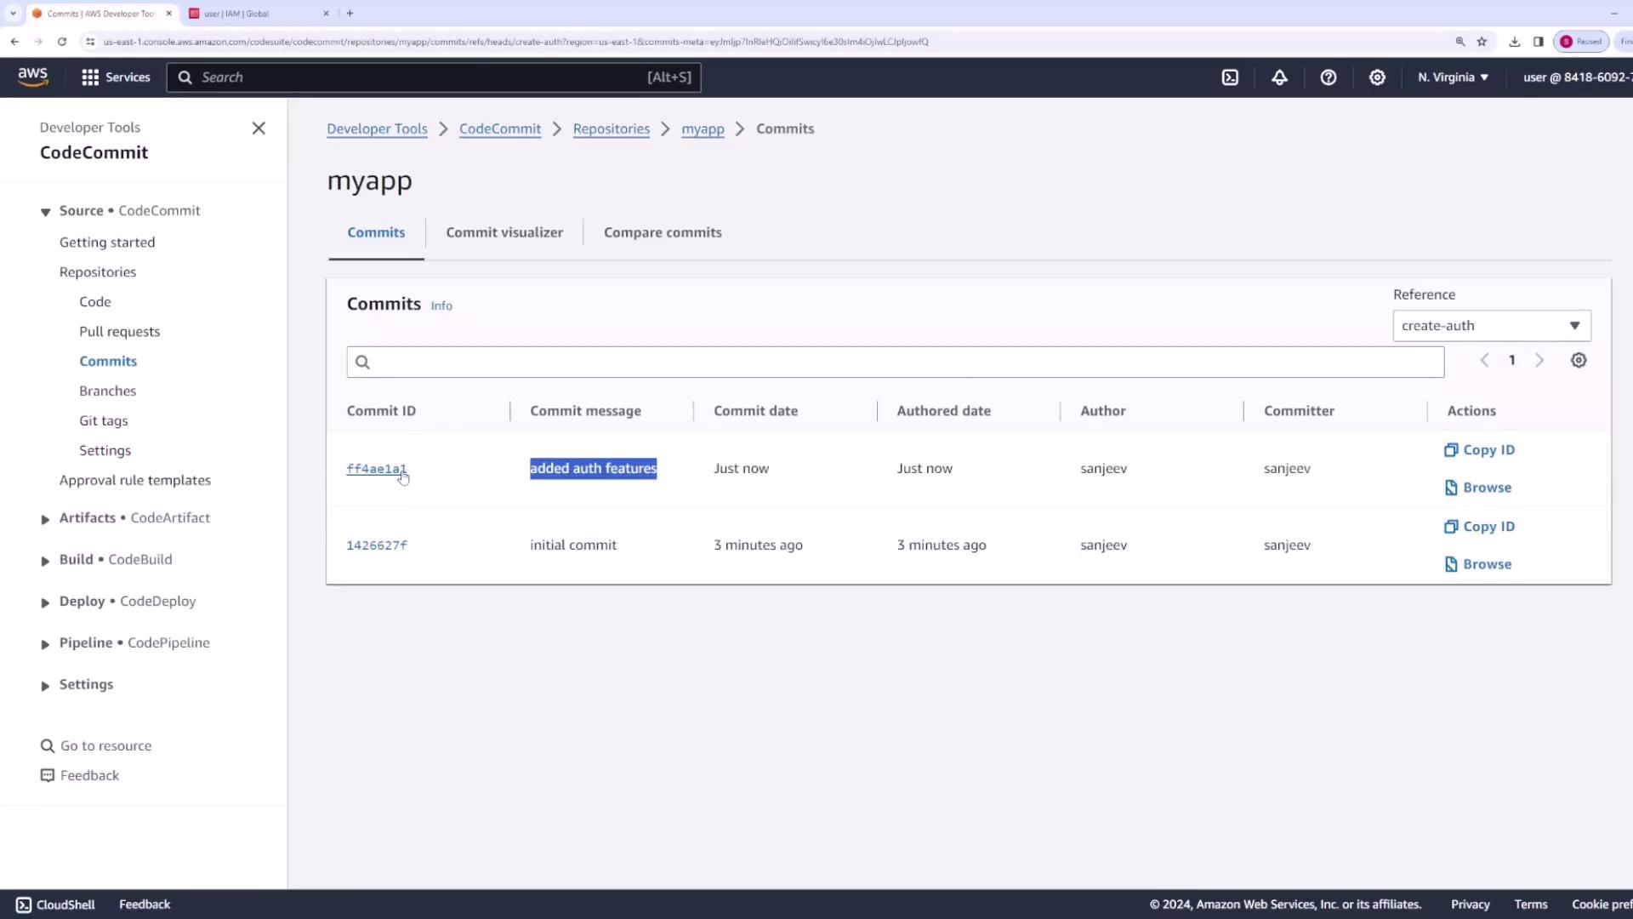Viewport: 1633px width, 919px height.
Task: Click the Repositories breadcrumb link
Action: pos(611,129)
